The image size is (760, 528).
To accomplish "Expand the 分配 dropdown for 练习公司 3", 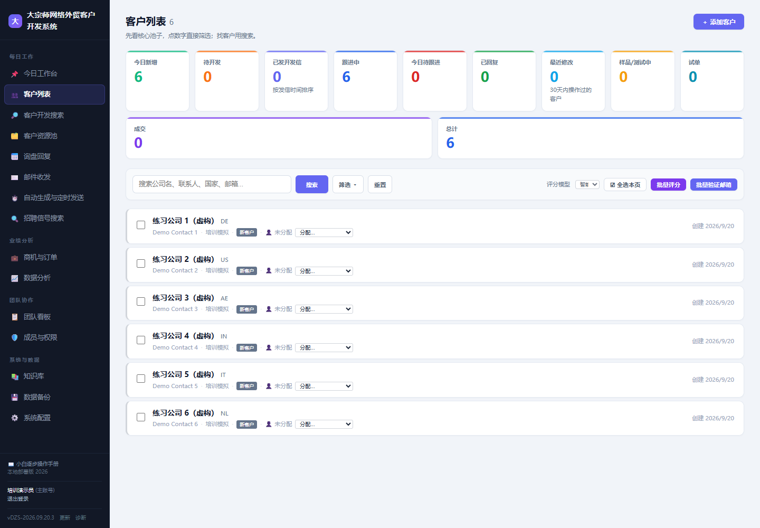I will [x=324, y=309].
